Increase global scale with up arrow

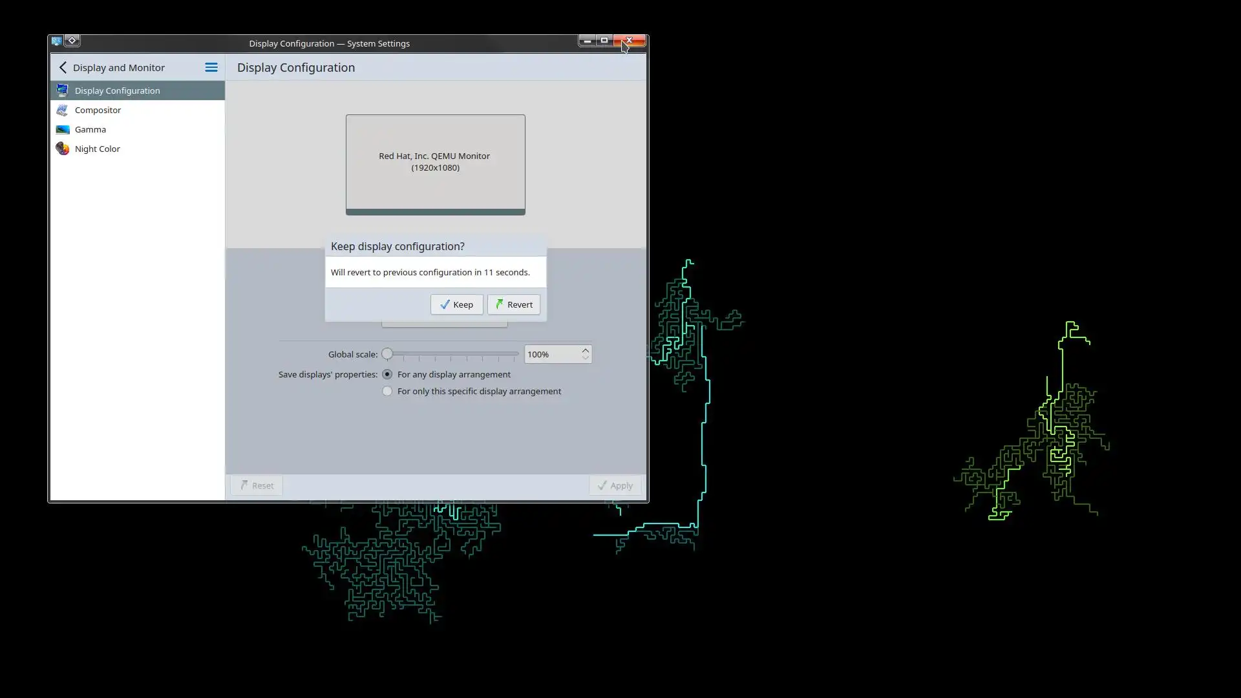tap(585, 350)
